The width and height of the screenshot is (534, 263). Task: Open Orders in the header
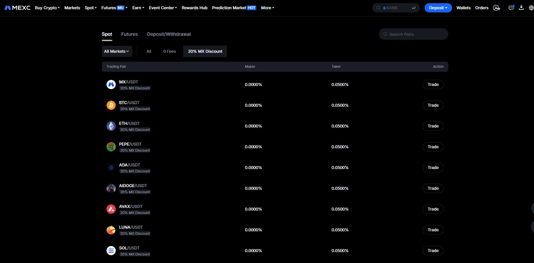point(482,8)
